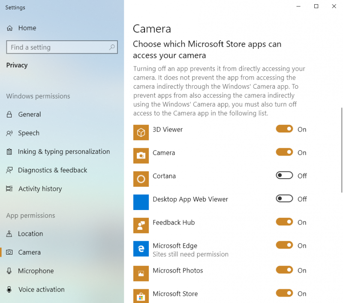Click the Privacy heading
Viewport: 343px width, 303px height.
tap(17, 65)
